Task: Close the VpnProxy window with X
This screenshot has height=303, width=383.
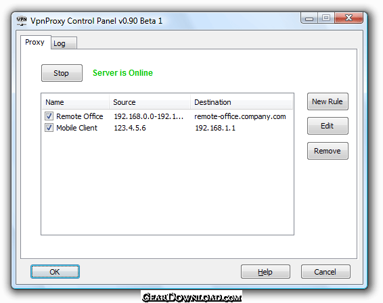Action: pyautogui.click(x=348, y=18)
